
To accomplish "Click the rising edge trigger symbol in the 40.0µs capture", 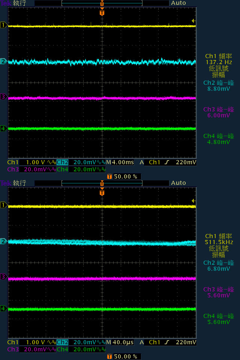I will click(167, 342).
